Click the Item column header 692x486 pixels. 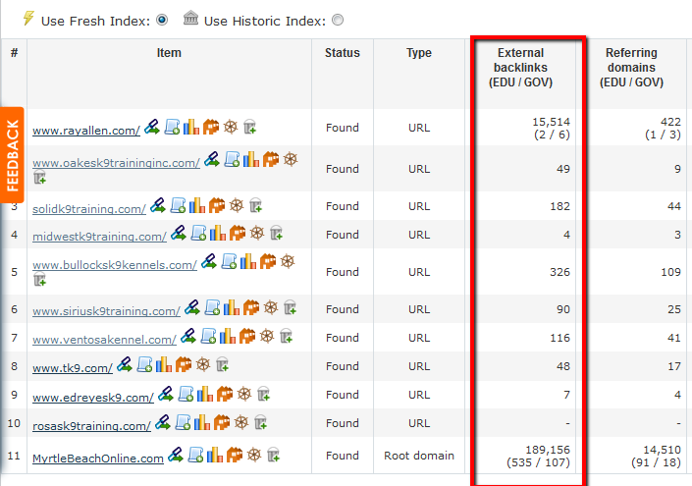click(x=169, y=53)
